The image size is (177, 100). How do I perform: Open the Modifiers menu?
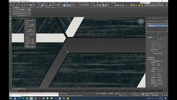(x=39, y=3)
